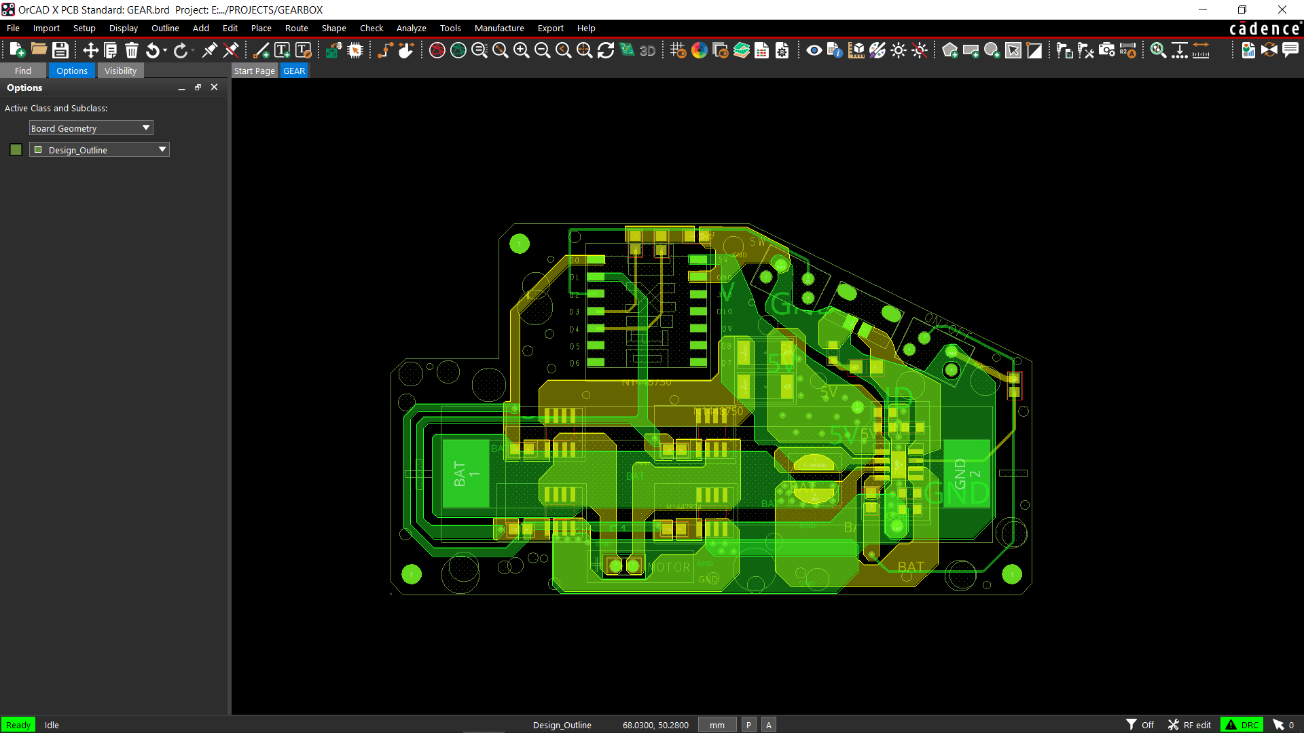Viewport: 1304px width, 733px height.
Task: Toggle the grid display icon
Action: 678,50
